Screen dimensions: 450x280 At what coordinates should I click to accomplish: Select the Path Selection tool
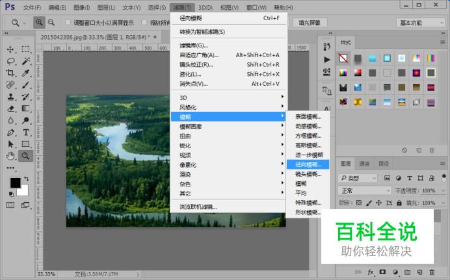10,144
